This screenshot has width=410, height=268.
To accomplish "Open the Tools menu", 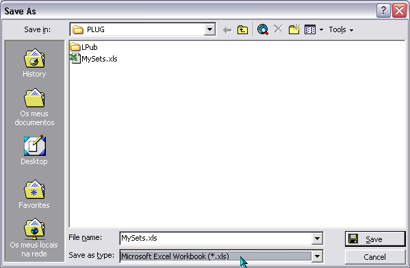I will coord(341,30).
